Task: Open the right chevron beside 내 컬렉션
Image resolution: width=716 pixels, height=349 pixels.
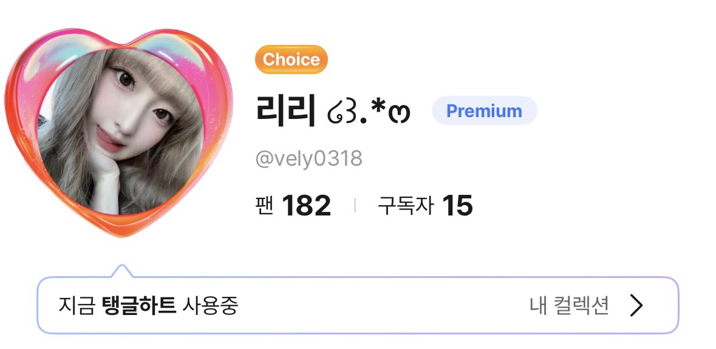Action: [636, 305]
